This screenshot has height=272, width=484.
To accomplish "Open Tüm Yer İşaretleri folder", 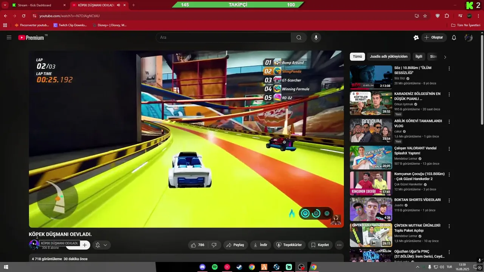I will pyautogui.click(x=466, y=25).
